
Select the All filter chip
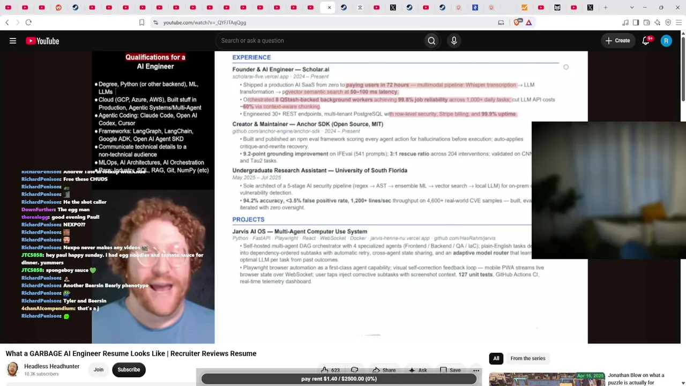[496, 358]
